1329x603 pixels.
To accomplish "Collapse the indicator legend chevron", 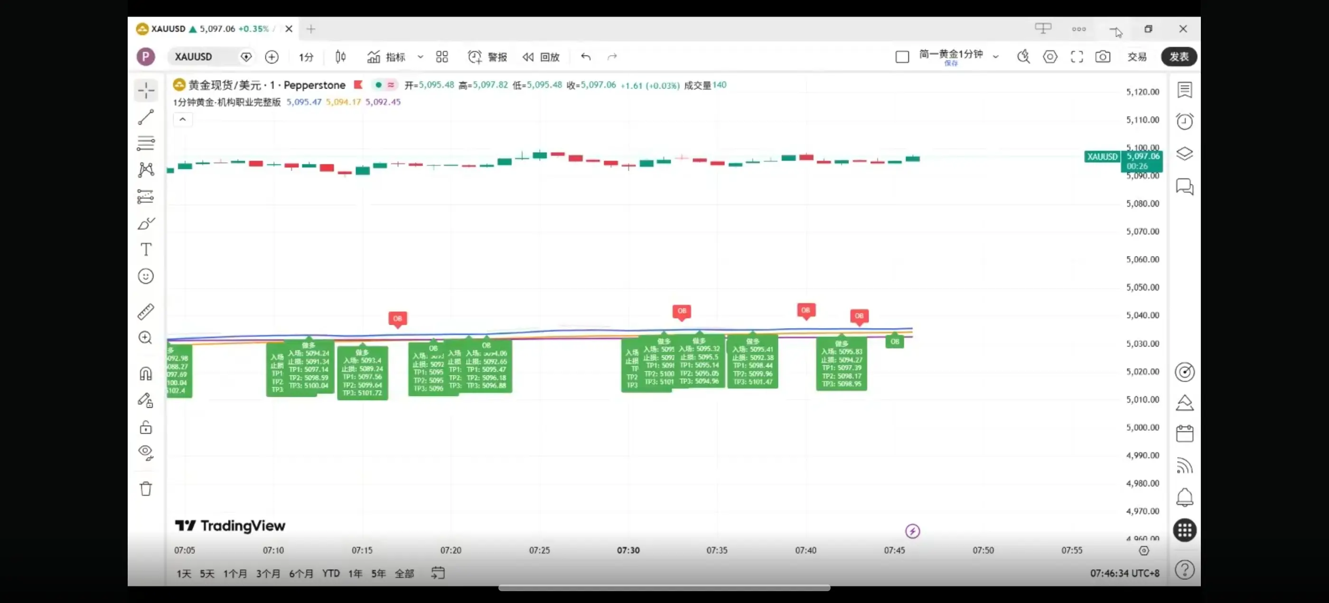I will [x=183, y=119].
